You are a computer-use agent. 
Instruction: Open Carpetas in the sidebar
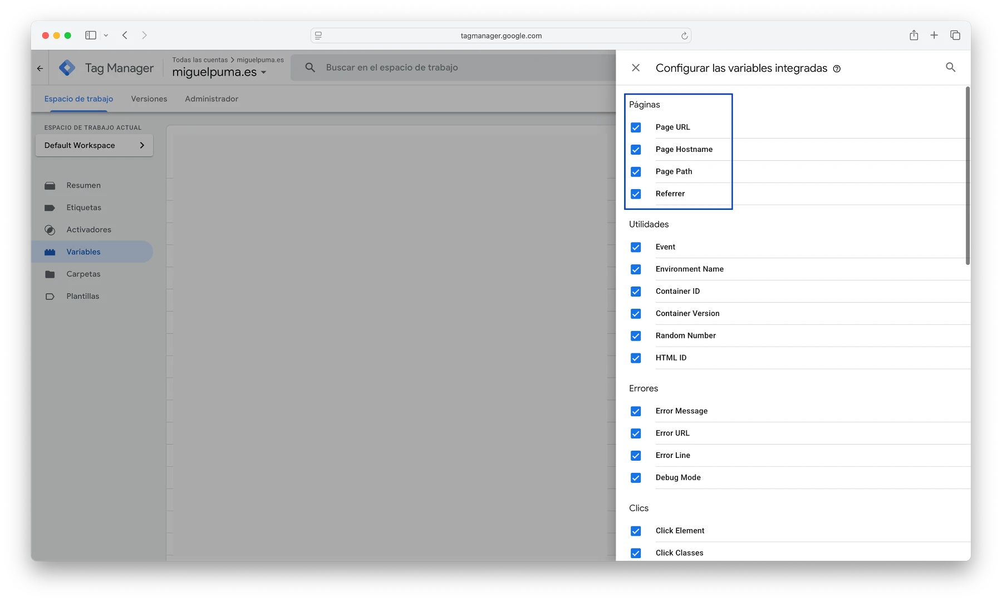[83, 274]
